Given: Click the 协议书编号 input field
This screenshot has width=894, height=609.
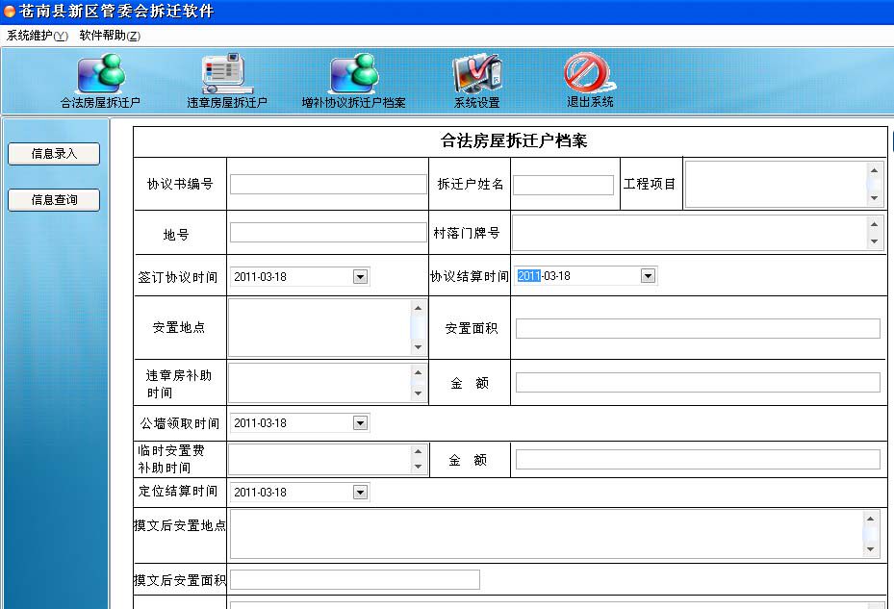Looking at the screenshot, I should point(327,185).
